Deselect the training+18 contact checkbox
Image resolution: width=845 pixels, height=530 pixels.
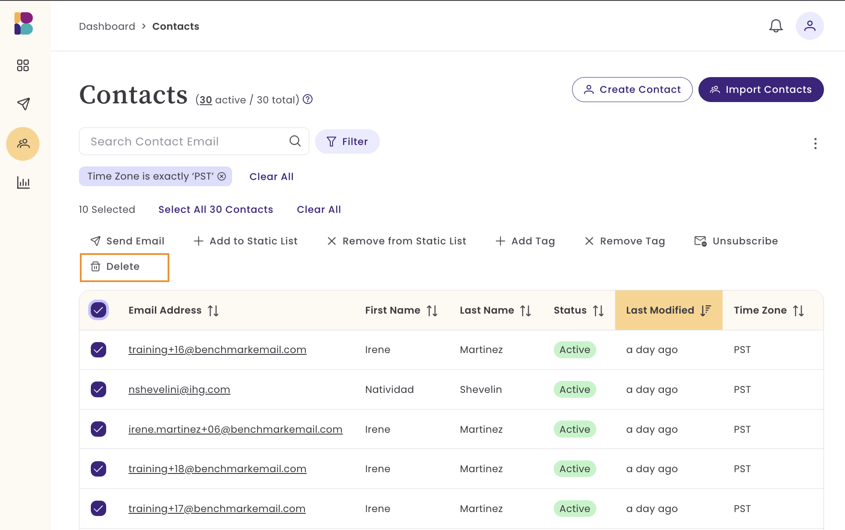pyautogui.click(x=98, y=469)
